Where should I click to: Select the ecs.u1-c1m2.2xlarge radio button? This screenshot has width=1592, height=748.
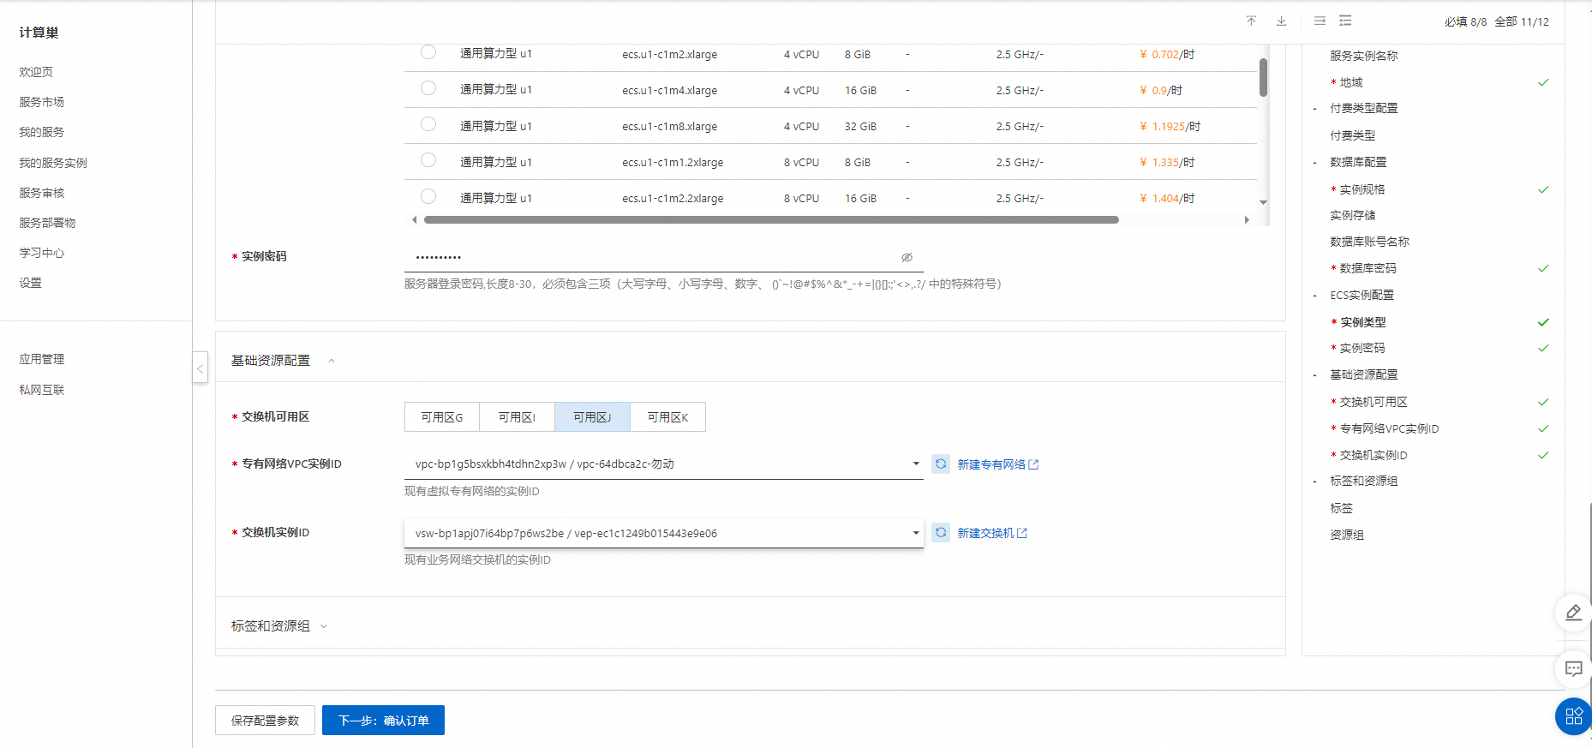[428, 196]
